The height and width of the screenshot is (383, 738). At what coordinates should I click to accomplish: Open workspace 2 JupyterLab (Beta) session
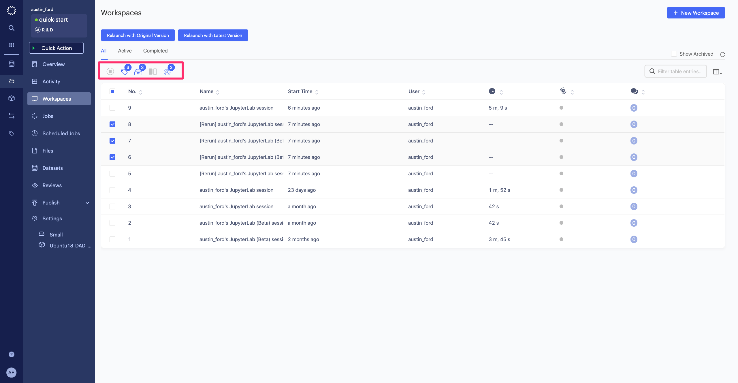241,223
